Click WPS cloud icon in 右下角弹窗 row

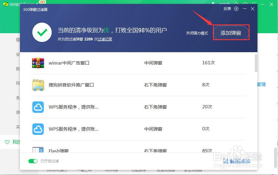[x=38, y=107]
